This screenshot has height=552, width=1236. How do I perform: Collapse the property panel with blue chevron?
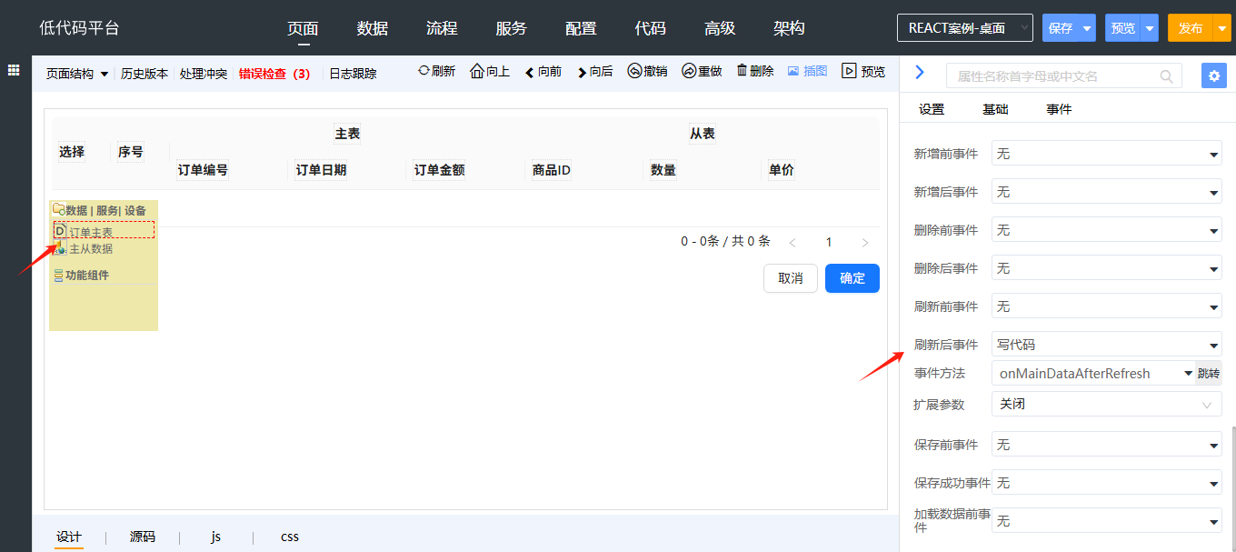pyautogui.click(x=919, y=73)
